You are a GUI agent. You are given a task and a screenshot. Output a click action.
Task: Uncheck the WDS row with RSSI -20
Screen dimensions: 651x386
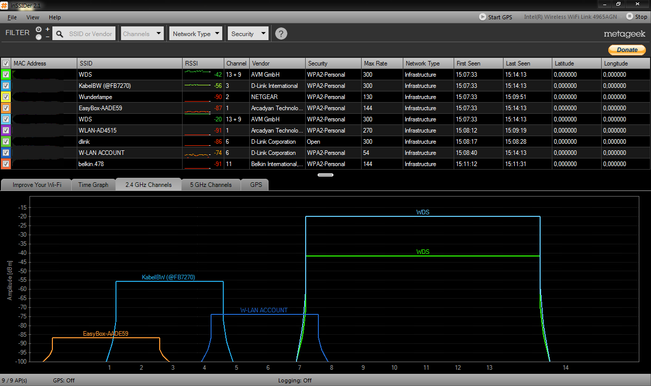point(6,119)
